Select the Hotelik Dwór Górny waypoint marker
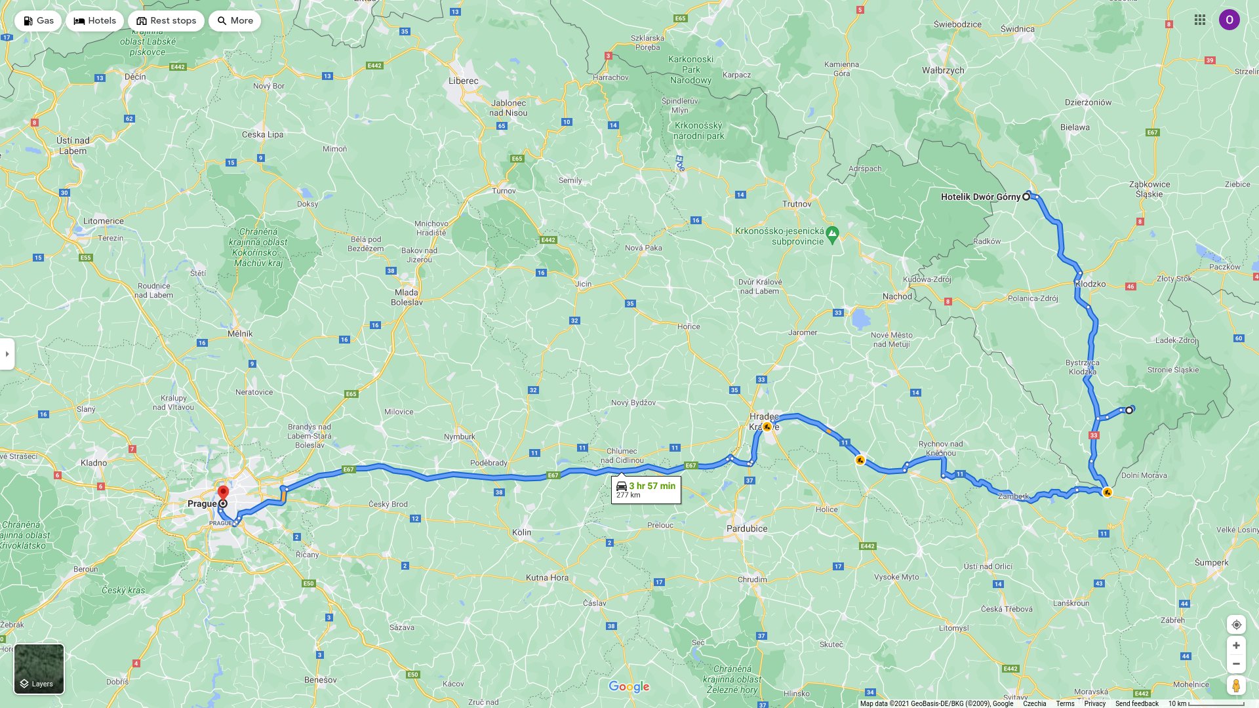Image resolution: width=1259 pixels, height=708 pixels. [x=1026, y=197]
